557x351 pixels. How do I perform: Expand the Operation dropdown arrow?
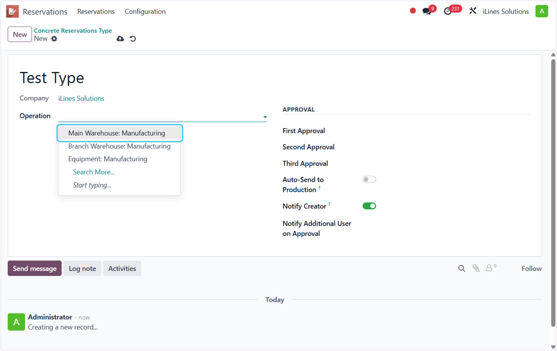pos(265,117)
